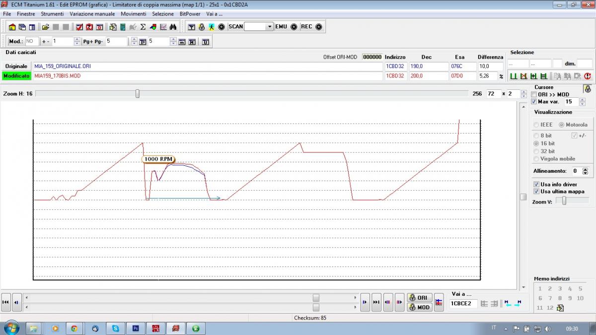Screen dimensions: 596x335
Task: Click the red-green selection marker icon
Action: pyautogui.click(x=523, y=76)
